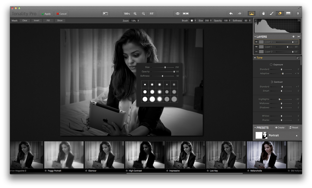The image size is (312, 188).
Task: Toggle the quick preview eye icon
Action: coord(178,14)
